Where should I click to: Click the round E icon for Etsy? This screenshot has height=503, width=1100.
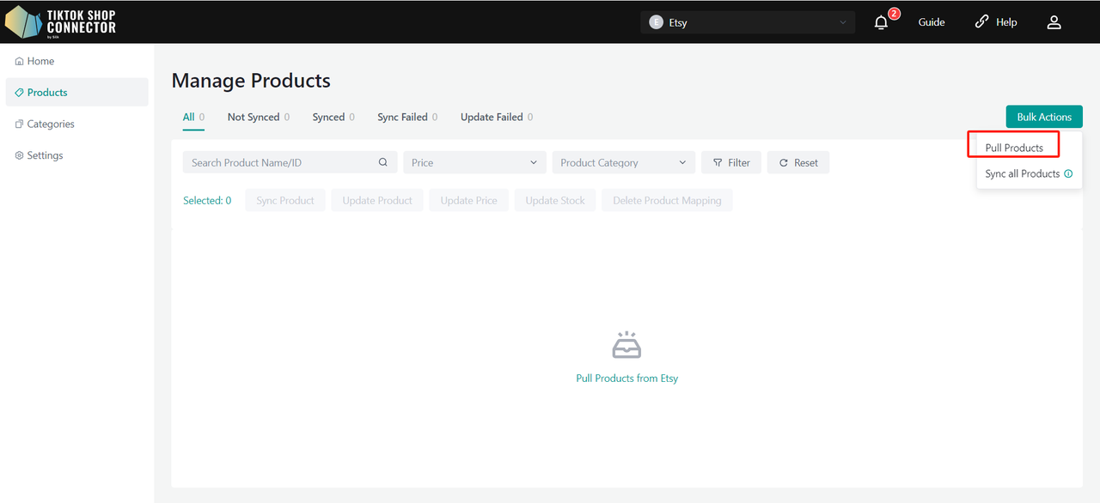[x=656, y=22]
